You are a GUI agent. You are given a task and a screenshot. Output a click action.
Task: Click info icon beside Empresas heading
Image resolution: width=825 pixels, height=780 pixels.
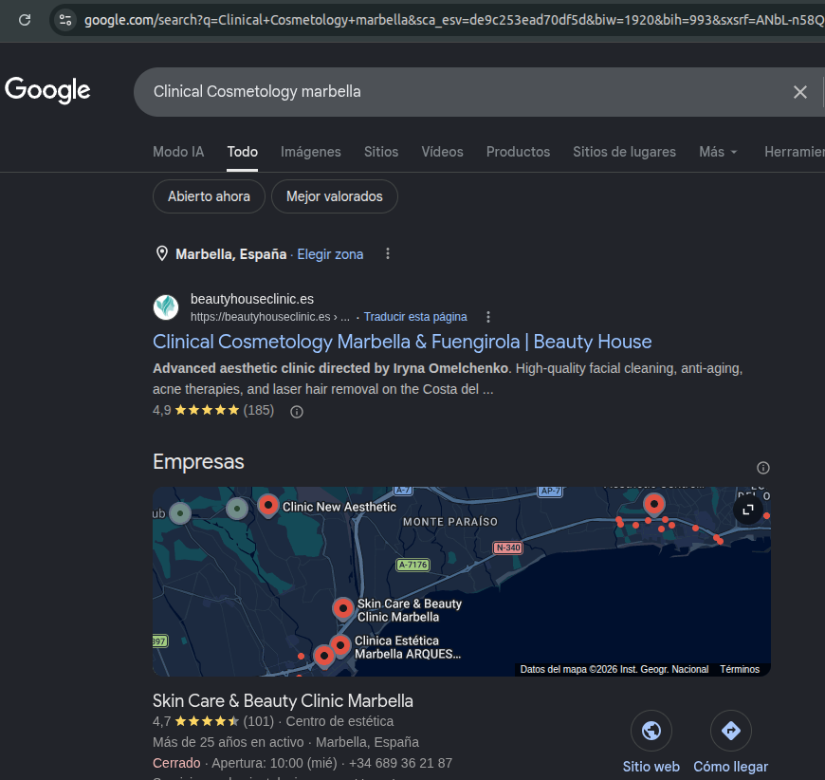pyautogui.click(x=763, y=468)
